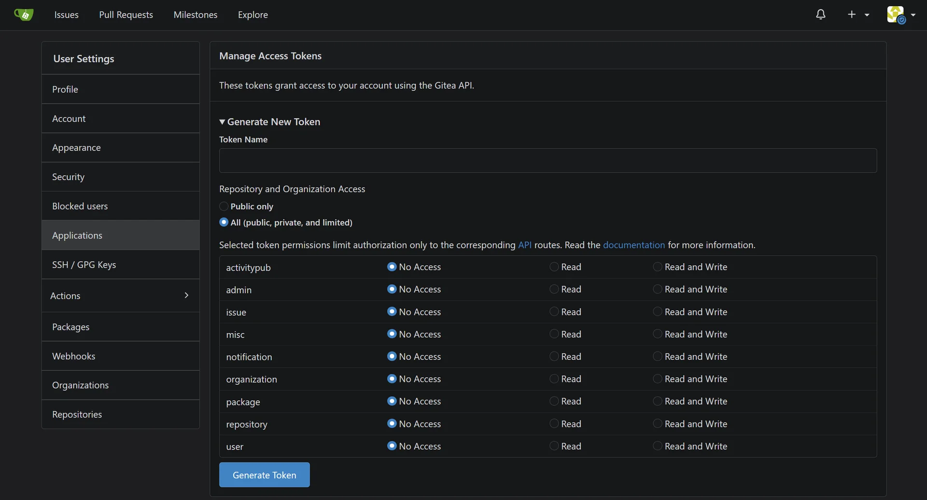Viewport: 927px width, 500px height.
Task: Select All (public, private, and limited)
Action: 224,222
